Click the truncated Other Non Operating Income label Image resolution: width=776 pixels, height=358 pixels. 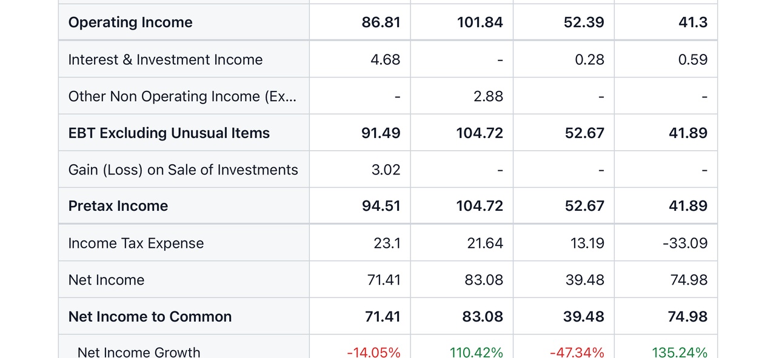[182, 96]
